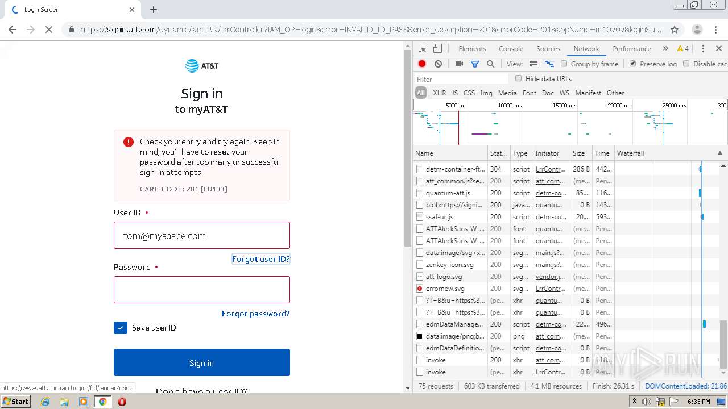Click the Password input field
Image resolution: width=728 pixels, height=409 pixels.
(x=202, y=290)
